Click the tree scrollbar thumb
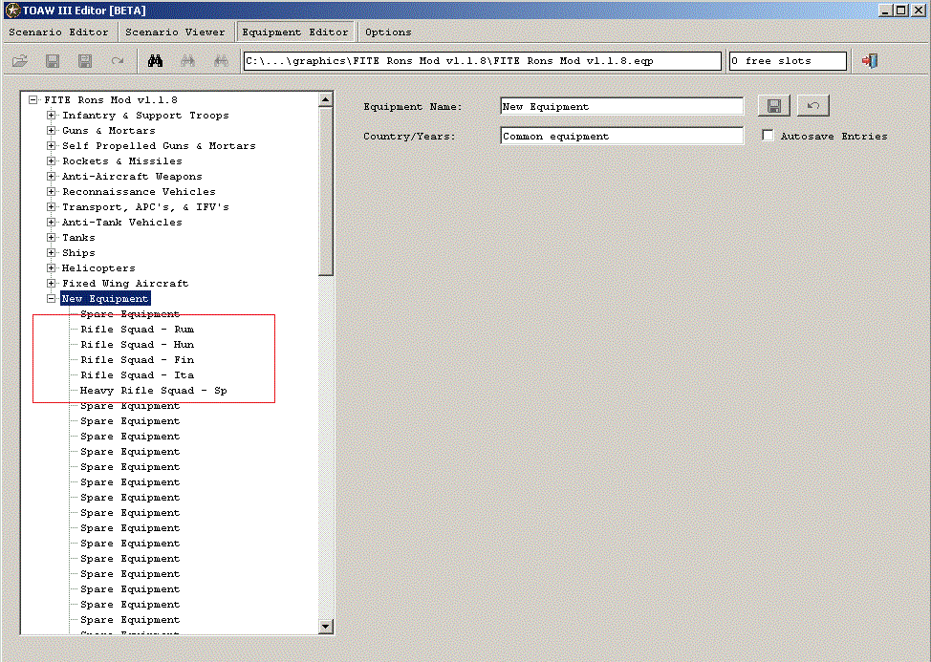This screenshot has width=931, height=662. pyautogui.click(x=325, y=191)
